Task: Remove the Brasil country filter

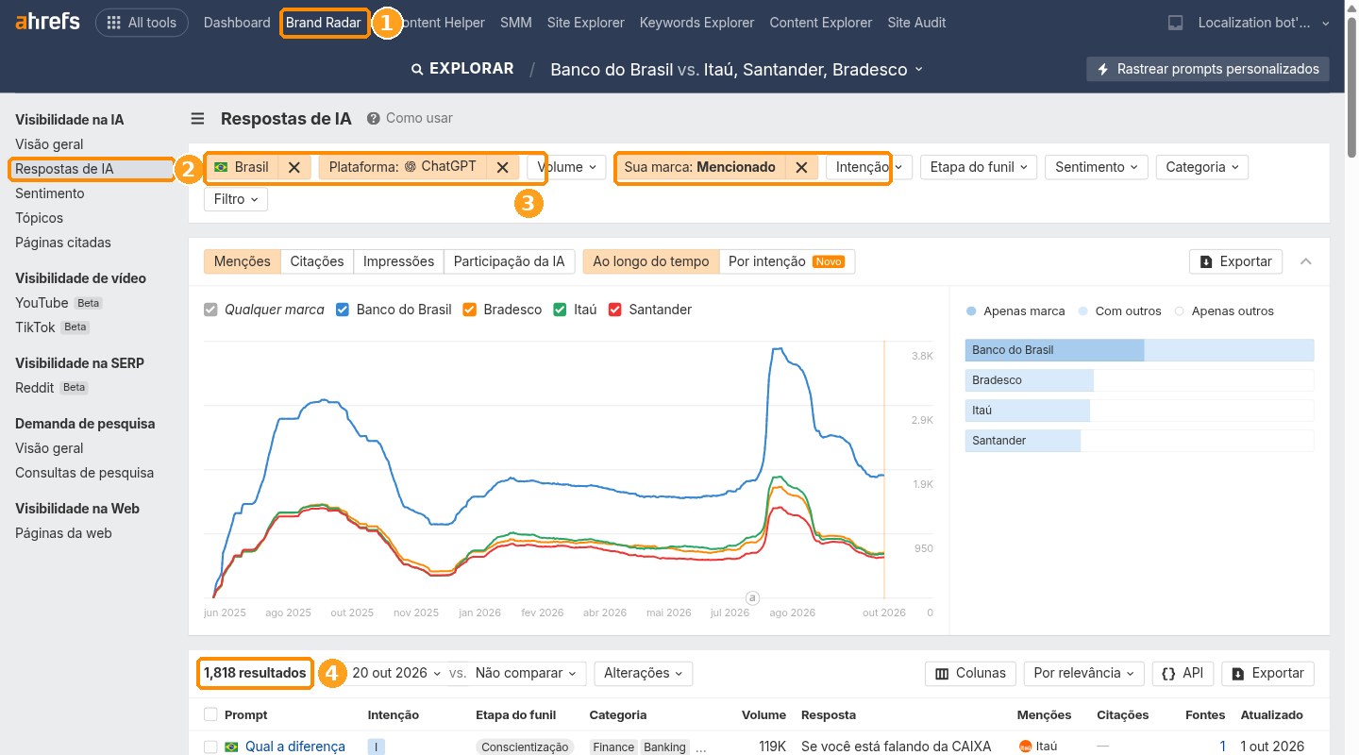Action: [x=294, y=167]
